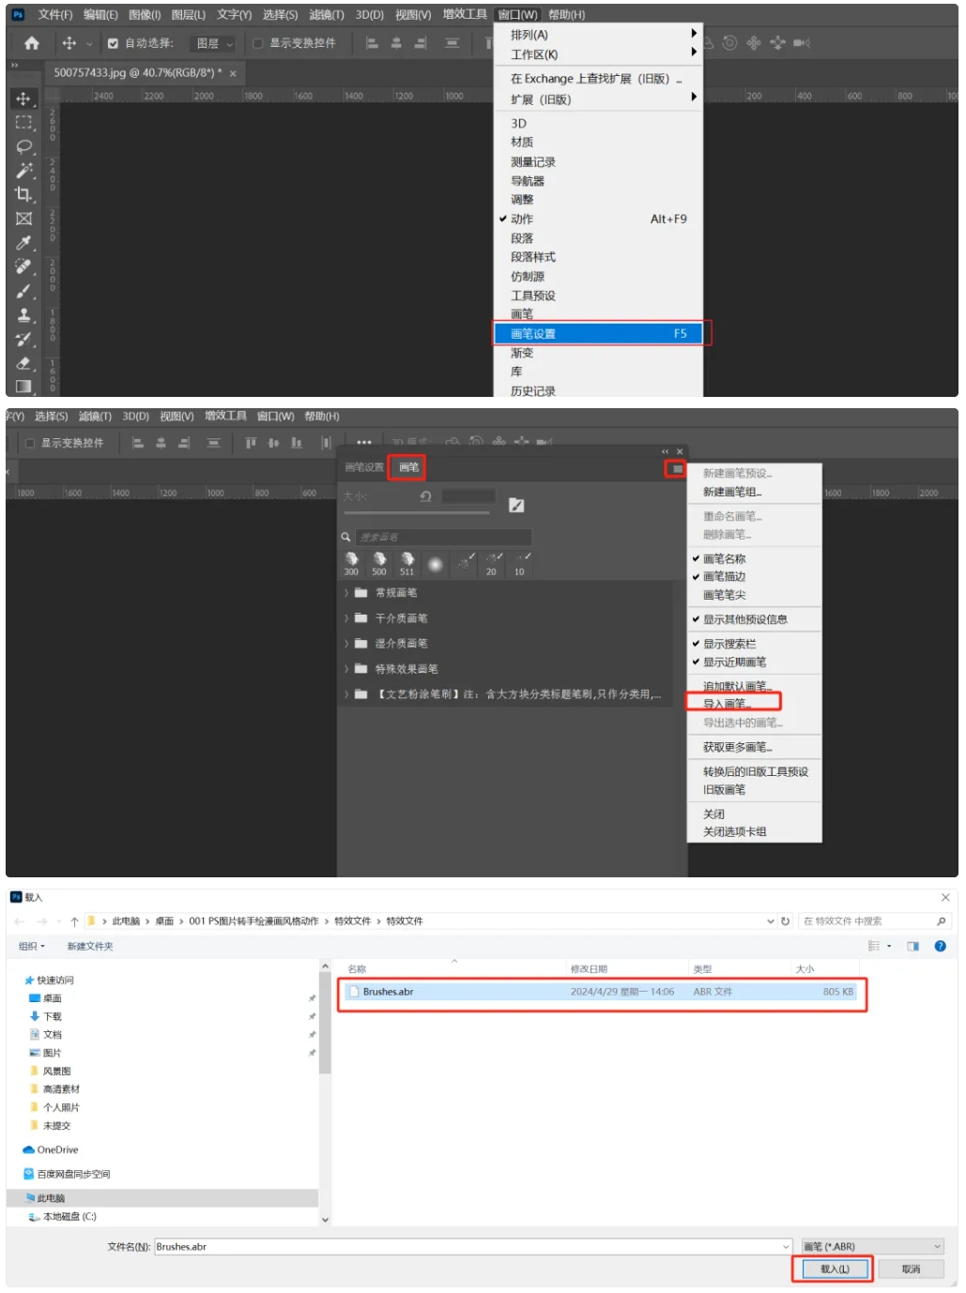Pick the recent brush labeled 511
This screenshot has height=1293, width=966.
click(x=406, y=565)
